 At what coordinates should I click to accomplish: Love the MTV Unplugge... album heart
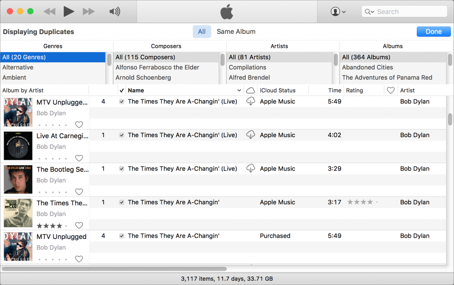click(x=79, y=125)
